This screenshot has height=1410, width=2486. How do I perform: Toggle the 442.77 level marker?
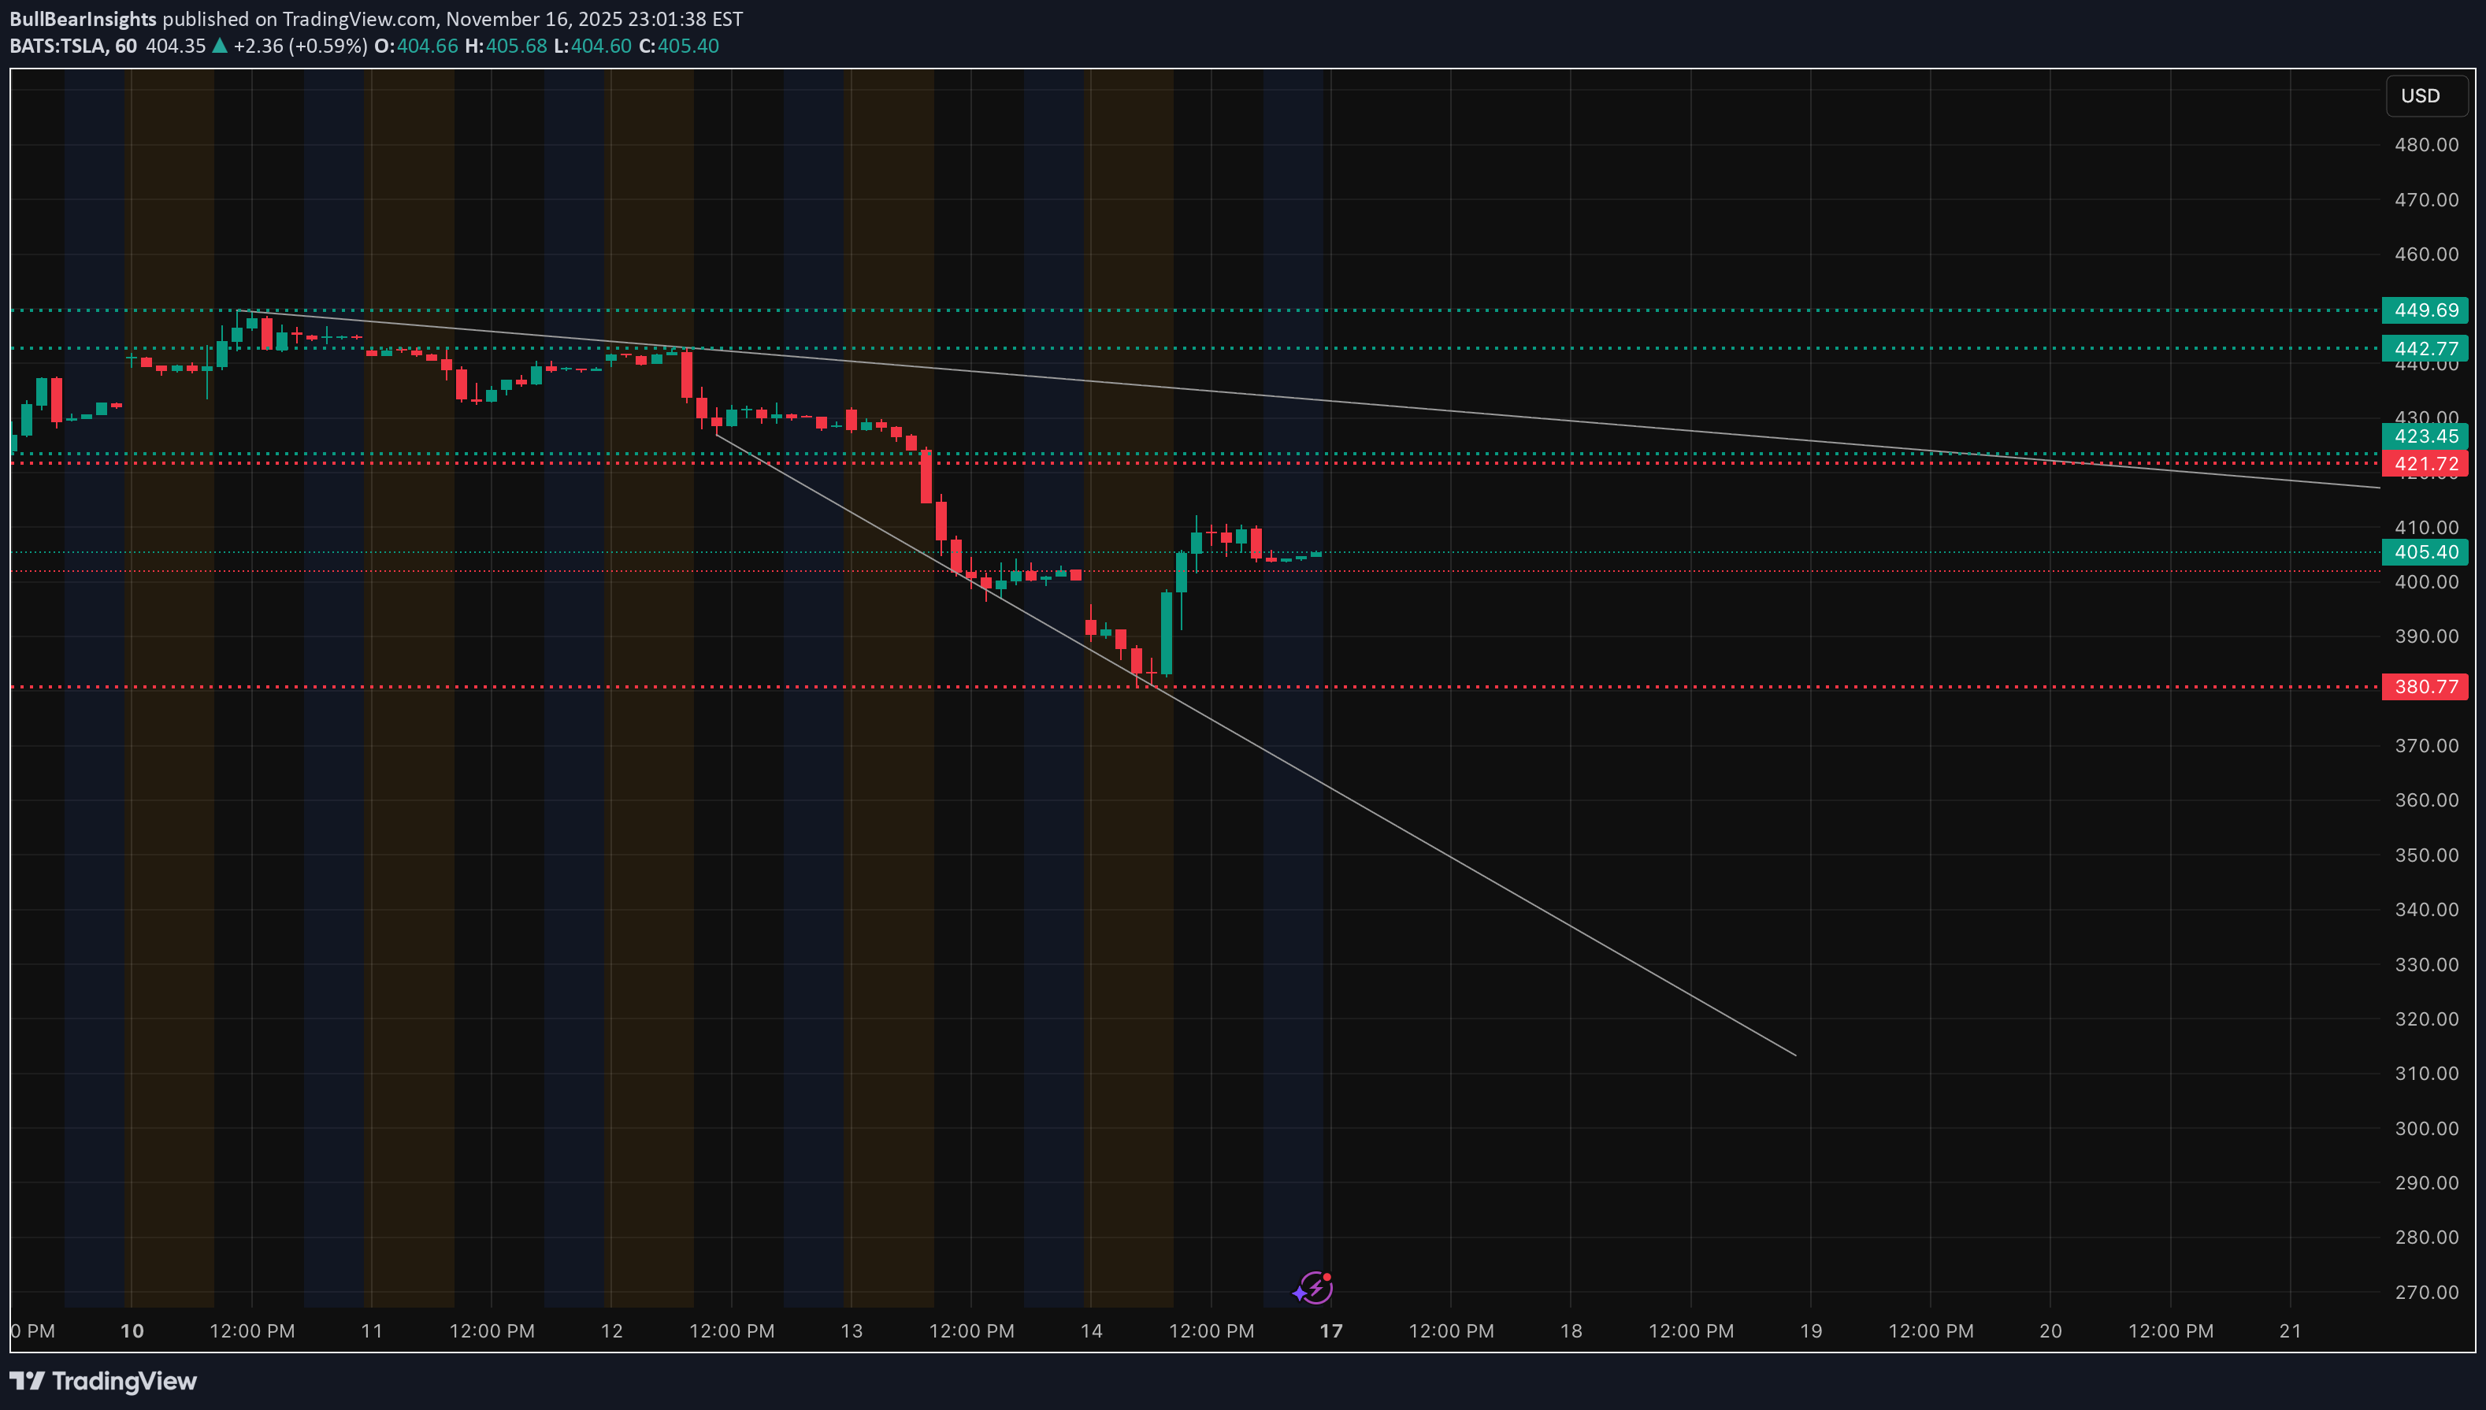[x=2425, y=349]
